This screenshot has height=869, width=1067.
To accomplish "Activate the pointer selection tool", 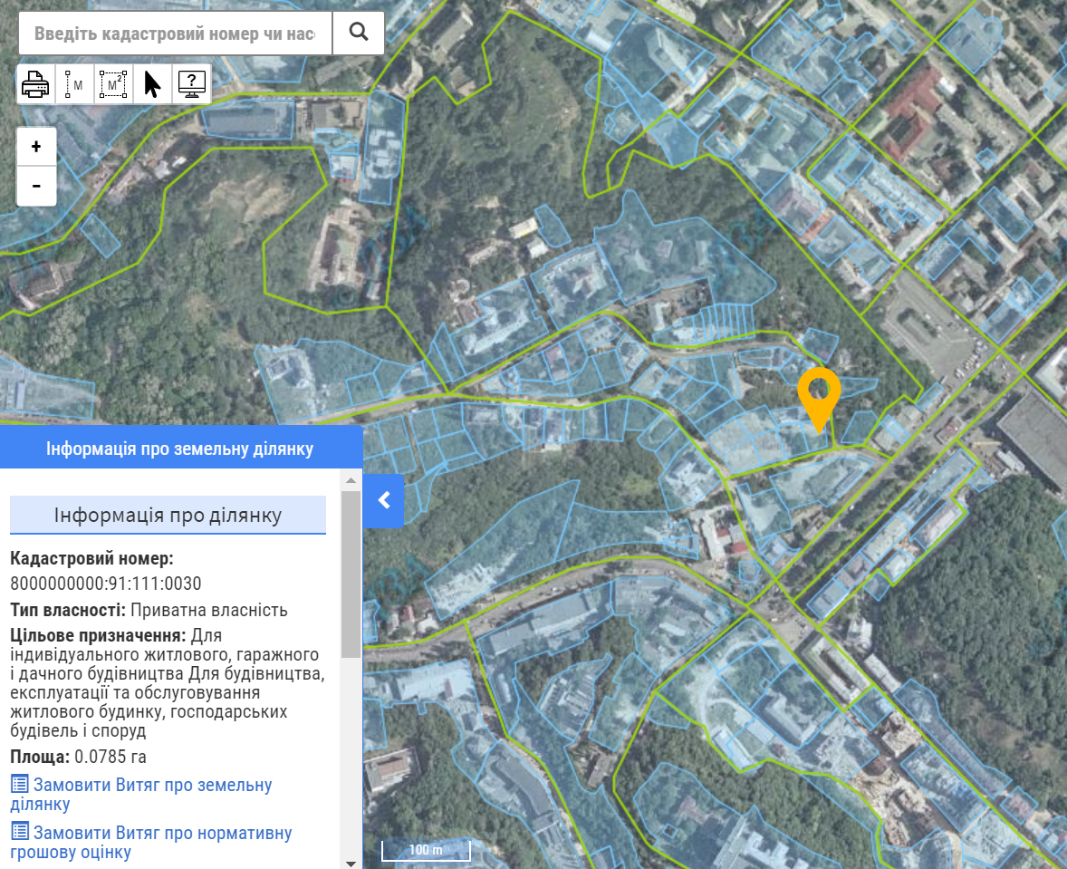I will tap(152, 84).
